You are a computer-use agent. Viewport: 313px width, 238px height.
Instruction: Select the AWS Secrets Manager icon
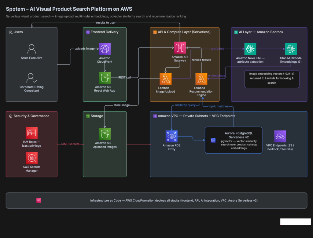31,158
